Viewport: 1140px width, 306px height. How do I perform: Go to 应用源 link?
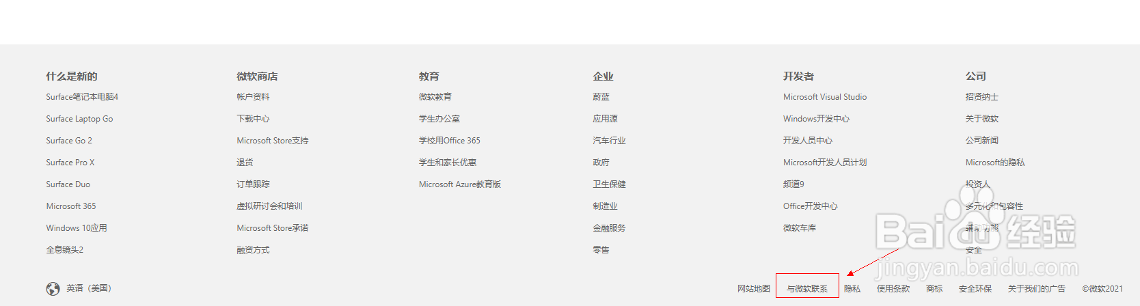606,119
